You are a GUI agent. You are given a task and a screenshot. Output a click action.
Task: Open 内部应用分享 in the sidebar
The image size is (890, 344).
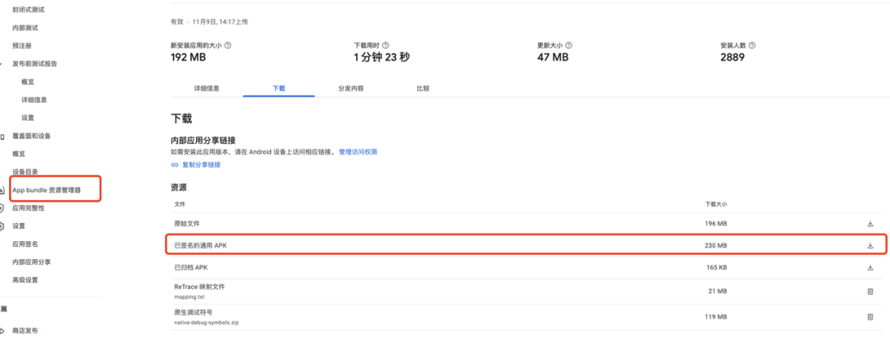(32, 263)
